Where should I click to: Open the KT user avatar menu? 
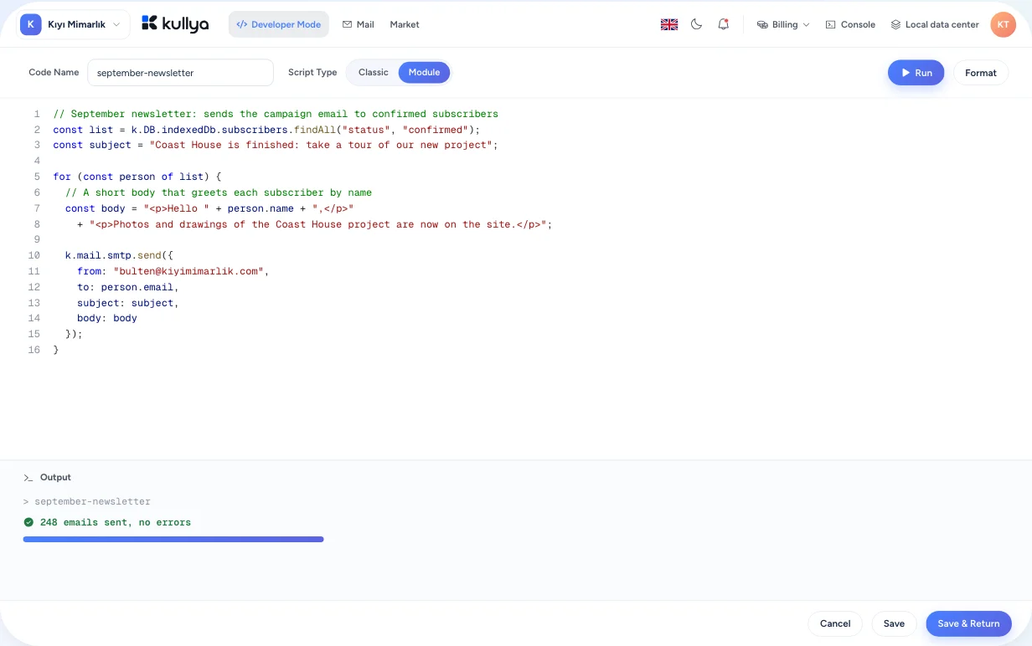[x=1003, y=24]
